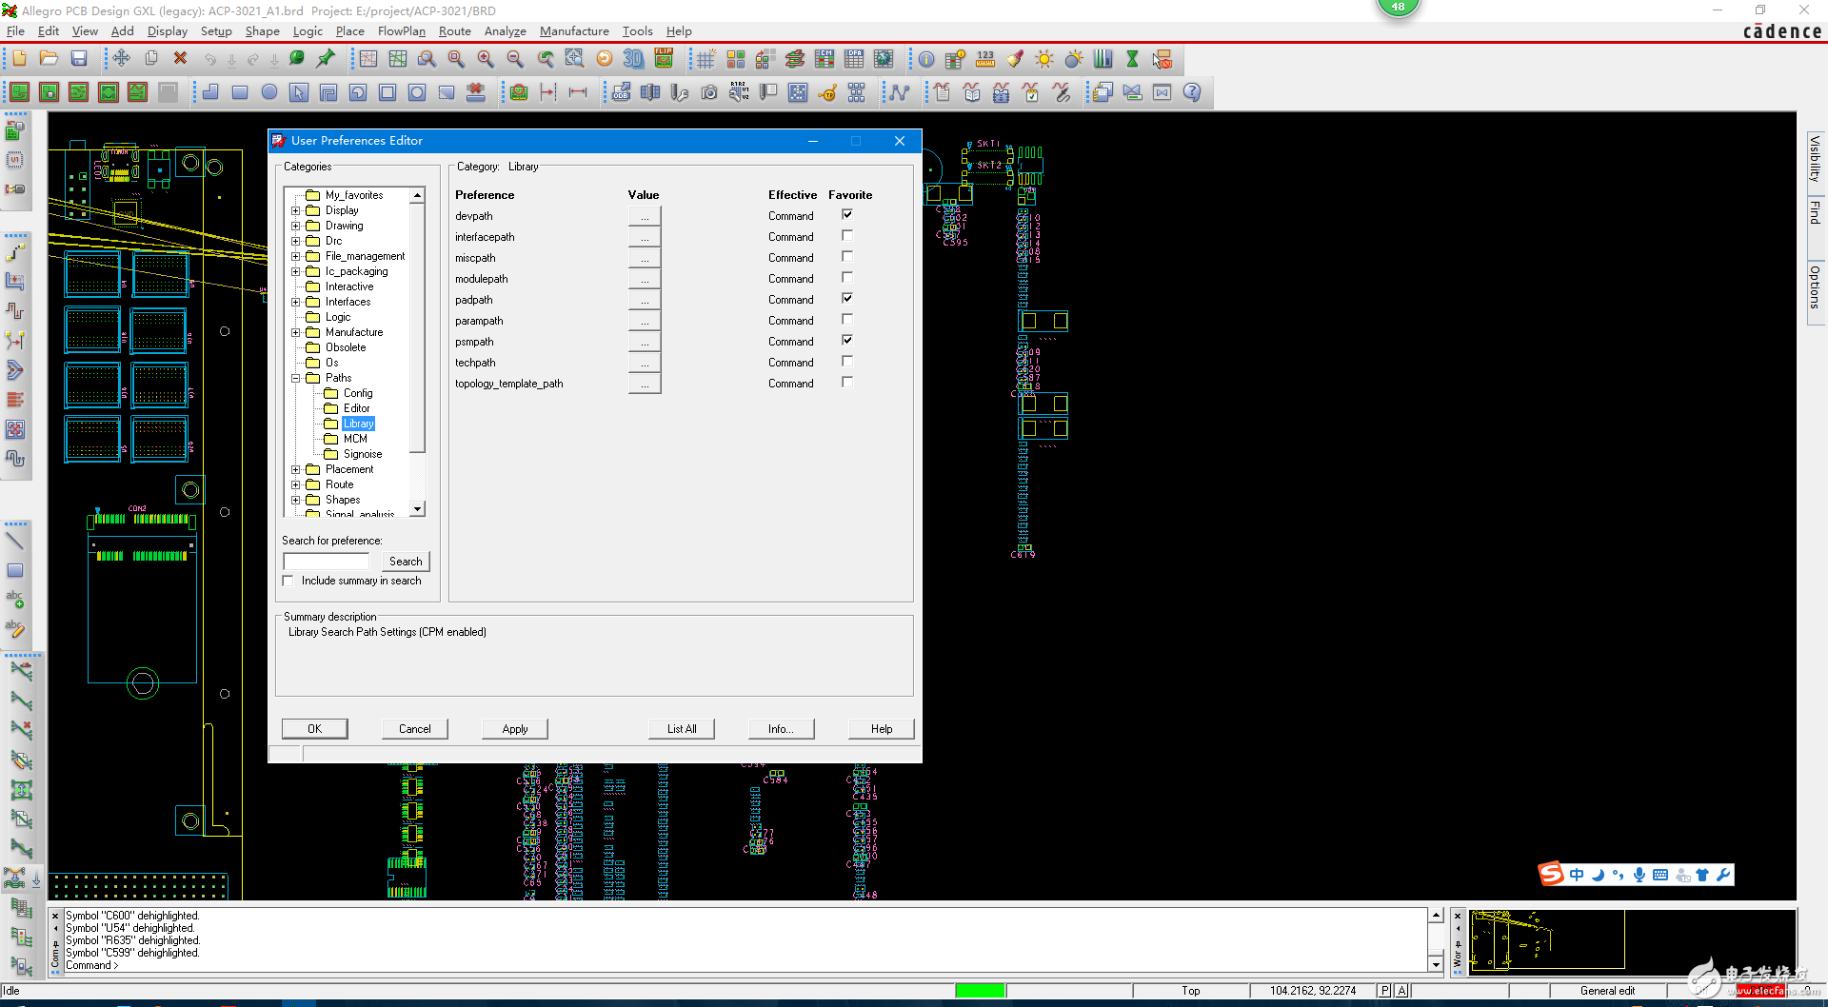Click the Highlight sun icon
Screen dimensions: 1828x1007
tap(1044, 59)
